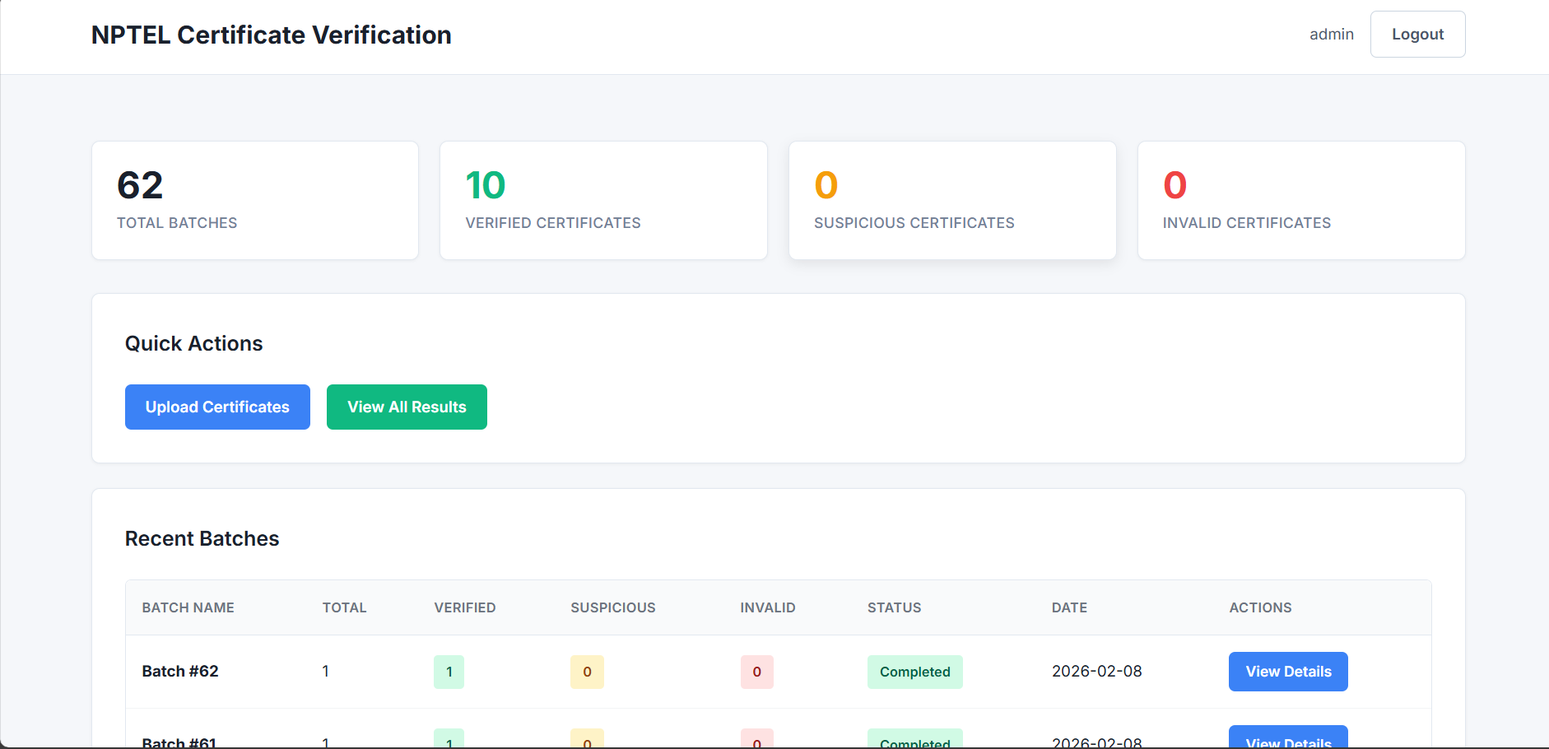The width and height of the screenshot is (1549, 749).
Task: Click the 2026-02-08 date for Batch #62
Action: point(1097,672)
